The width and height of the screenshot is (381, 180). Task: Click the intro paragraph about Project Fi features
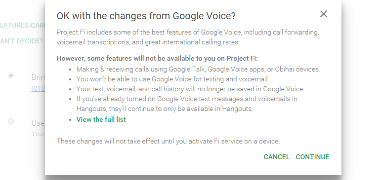tap(188, 37)
